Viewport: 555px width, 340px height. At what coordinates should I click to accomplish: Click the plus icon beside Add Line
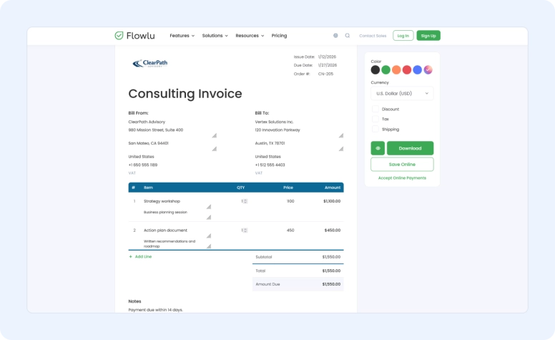pyautogui.click(x=131, y=256)
